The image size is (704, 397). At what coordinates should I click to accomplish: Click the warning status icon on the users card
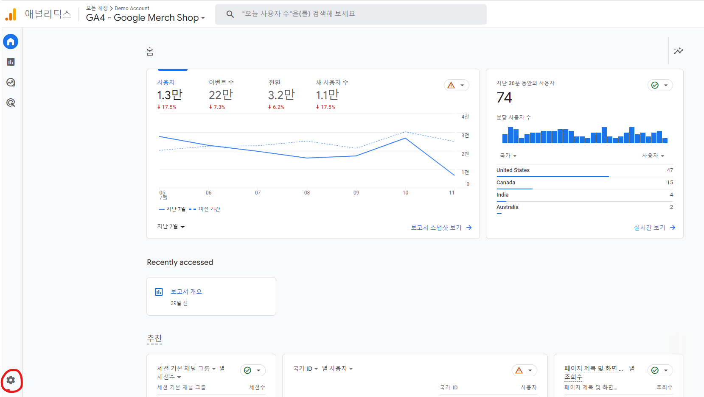pyautogui.click(x=451, y=85)
